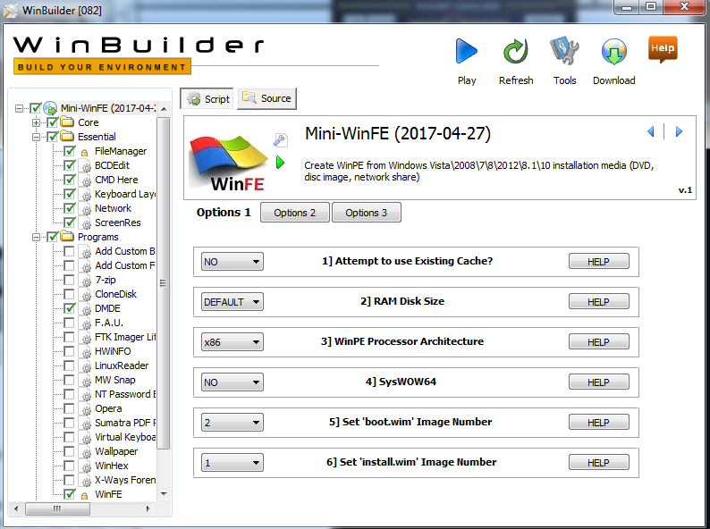
Task: Click the Essential folder icon
Action: (67, 136)
